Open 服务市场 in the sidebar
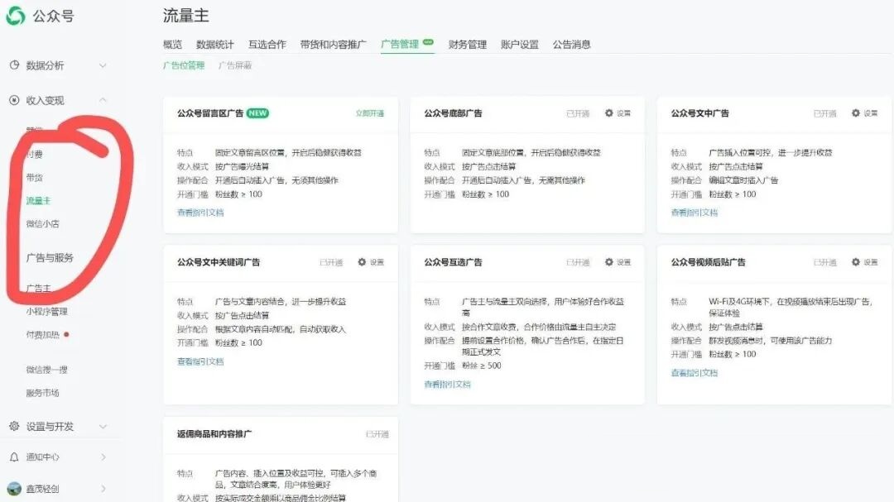Viewport: 894px width, 502px height. 42,393
